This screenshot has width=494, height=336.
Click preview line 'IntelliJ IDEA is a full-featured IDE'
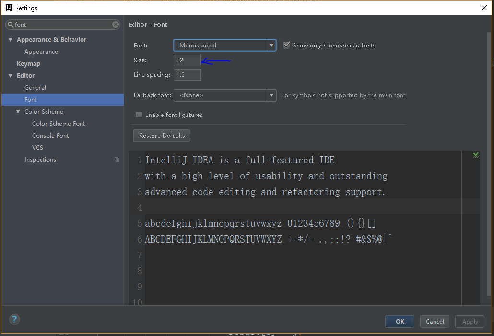240,160
